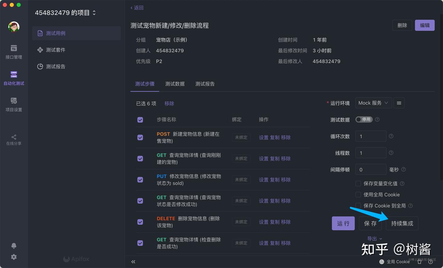This screenshot has width=443, height=268.
Task: Uncheck the PUT 修改宠物信息 step
Action: [140, 180]
